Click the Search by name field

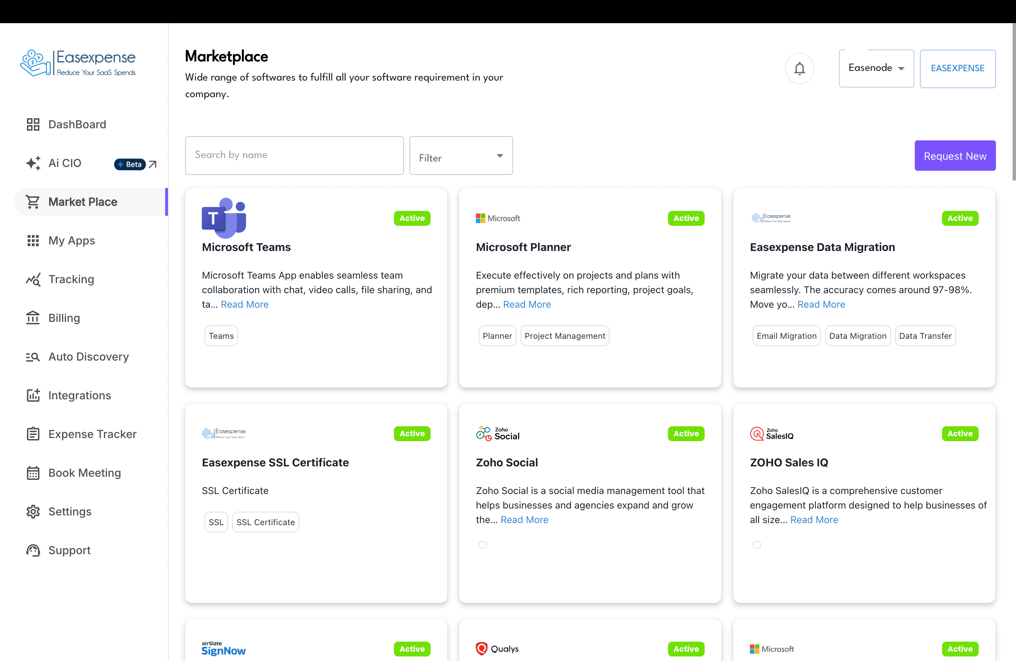click(x=294, y=156)
